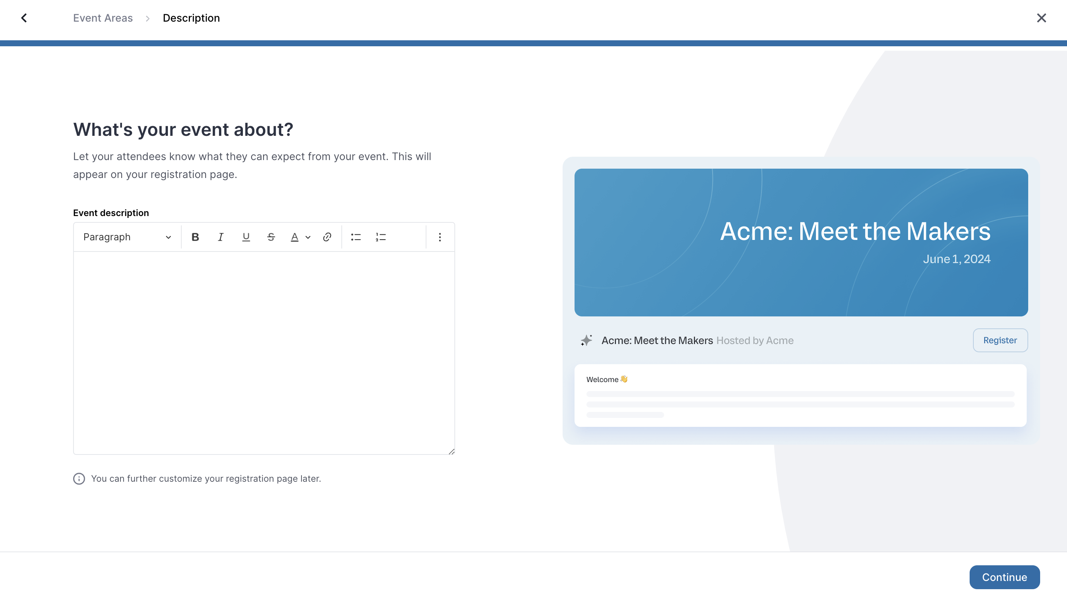This screenshot has width=1067, height=600.
Task: Click 'You can further customize' note text
Action: pyautogui.click(x=206, y=479)
